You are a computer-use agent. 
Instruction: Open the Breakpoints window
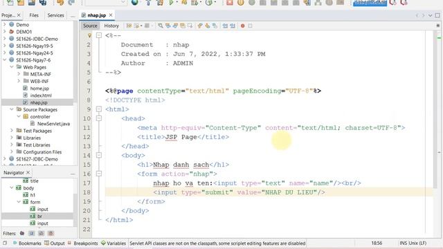(82, 243)
